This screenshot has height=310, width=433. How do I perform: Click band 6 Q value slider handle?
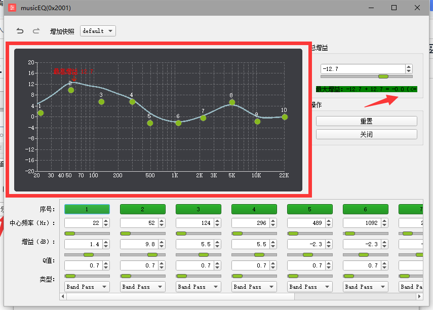click(x=349, y=276)
